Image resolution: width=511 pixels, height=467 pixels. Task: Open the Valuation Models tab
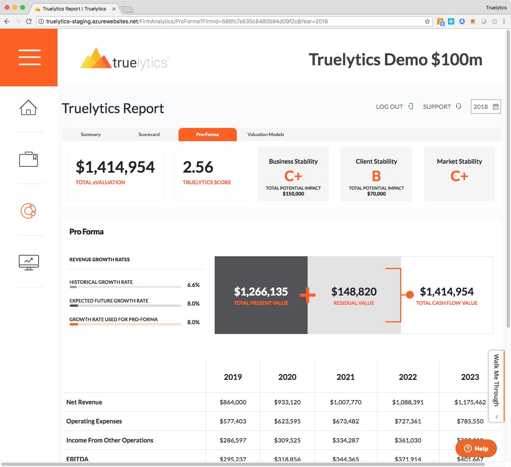(x=266, y=135)
